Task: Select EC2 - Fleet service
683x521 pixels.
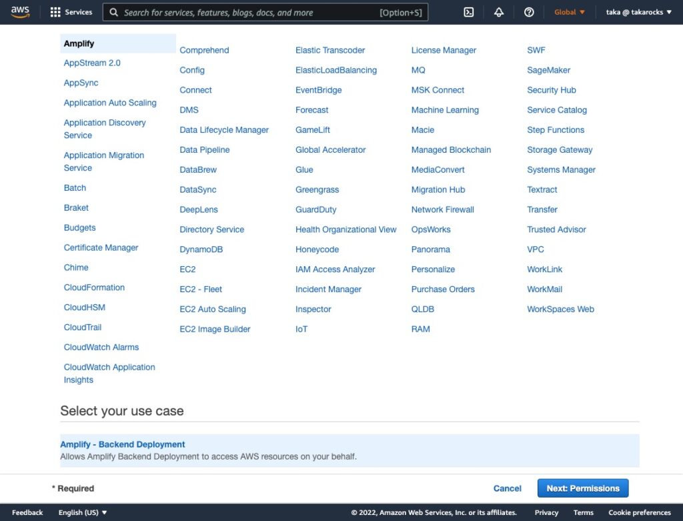Action: (201, 290)
